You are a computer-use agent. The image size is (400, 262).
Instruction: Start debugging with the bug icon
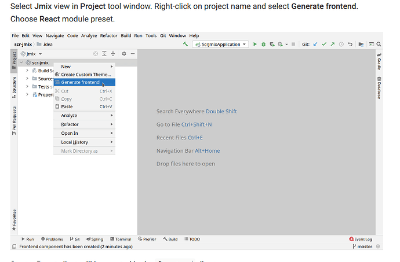pyautogui.click(x=264, y=45)
